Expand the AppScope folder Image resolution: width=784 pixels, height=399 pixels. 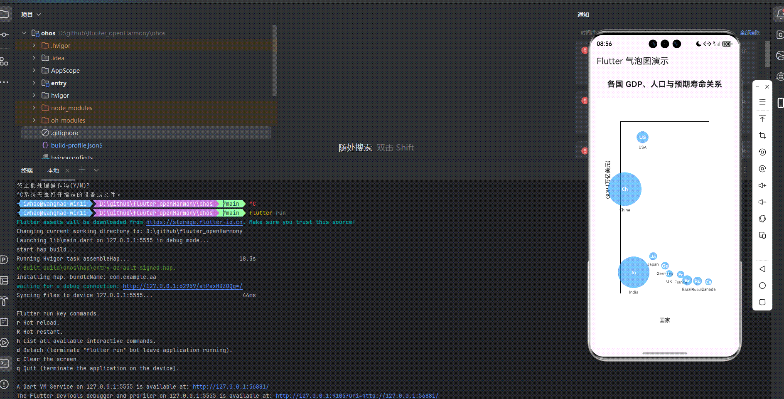pos(34,70)
